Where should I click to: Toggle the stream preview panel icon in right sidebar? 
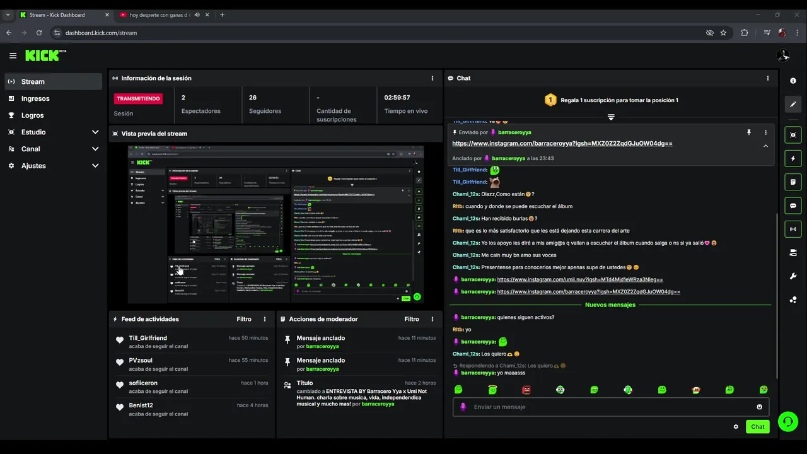tap(793, 135)
